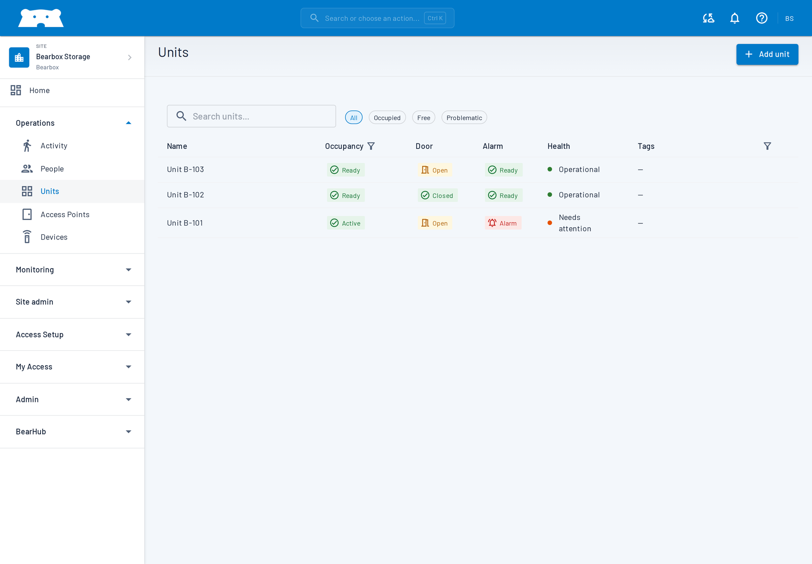The width and height of the screenshot is (812, 564).
Task: Expand the Access Setup section
Action: click(x=72, y=334)
